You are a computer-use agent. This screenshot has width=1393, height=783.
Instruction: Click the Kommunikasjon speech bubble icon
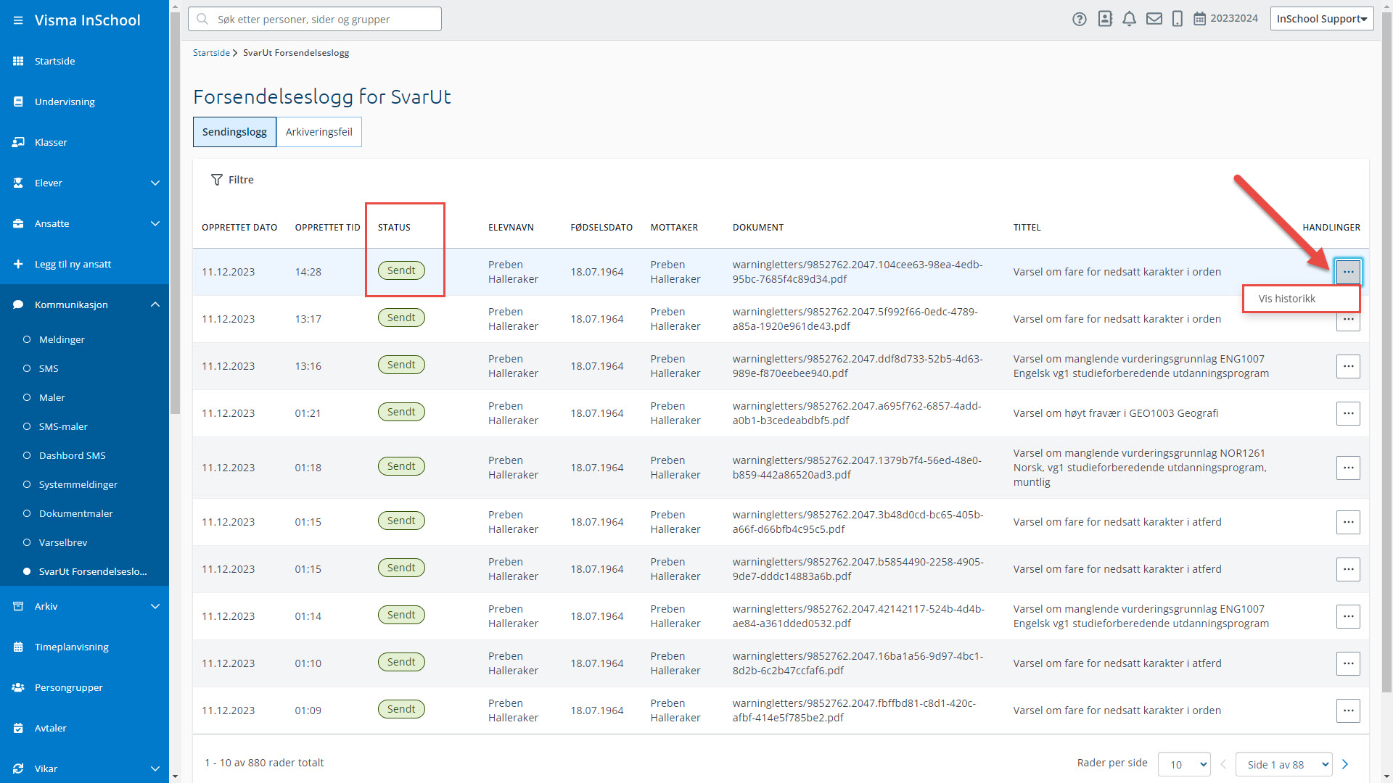(x=18, y=304)
